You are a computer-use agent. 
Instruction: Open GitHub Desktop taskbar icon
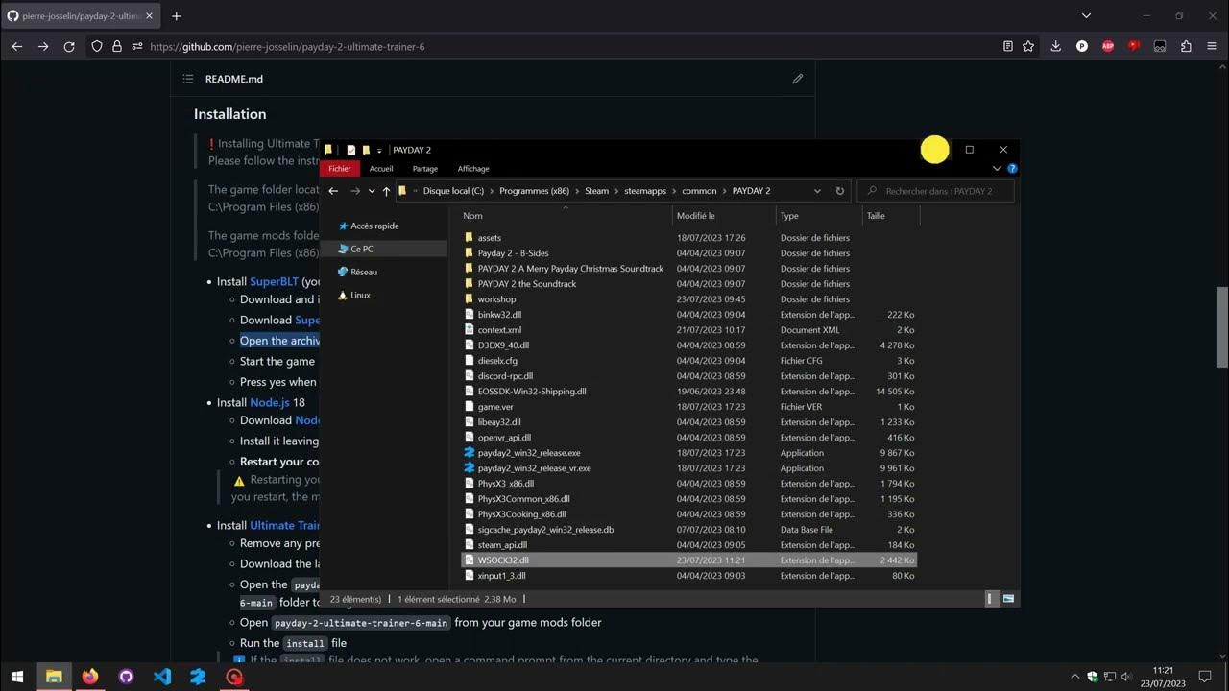click(126, 677)
